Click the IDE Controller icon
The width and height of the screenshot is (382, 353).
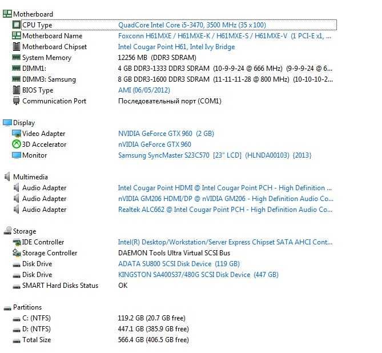point(17,242)
